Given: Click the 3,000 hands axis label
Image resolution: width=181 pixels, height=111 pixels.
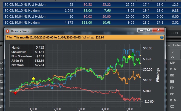Looking at the screenshot, I should (81, 109).
